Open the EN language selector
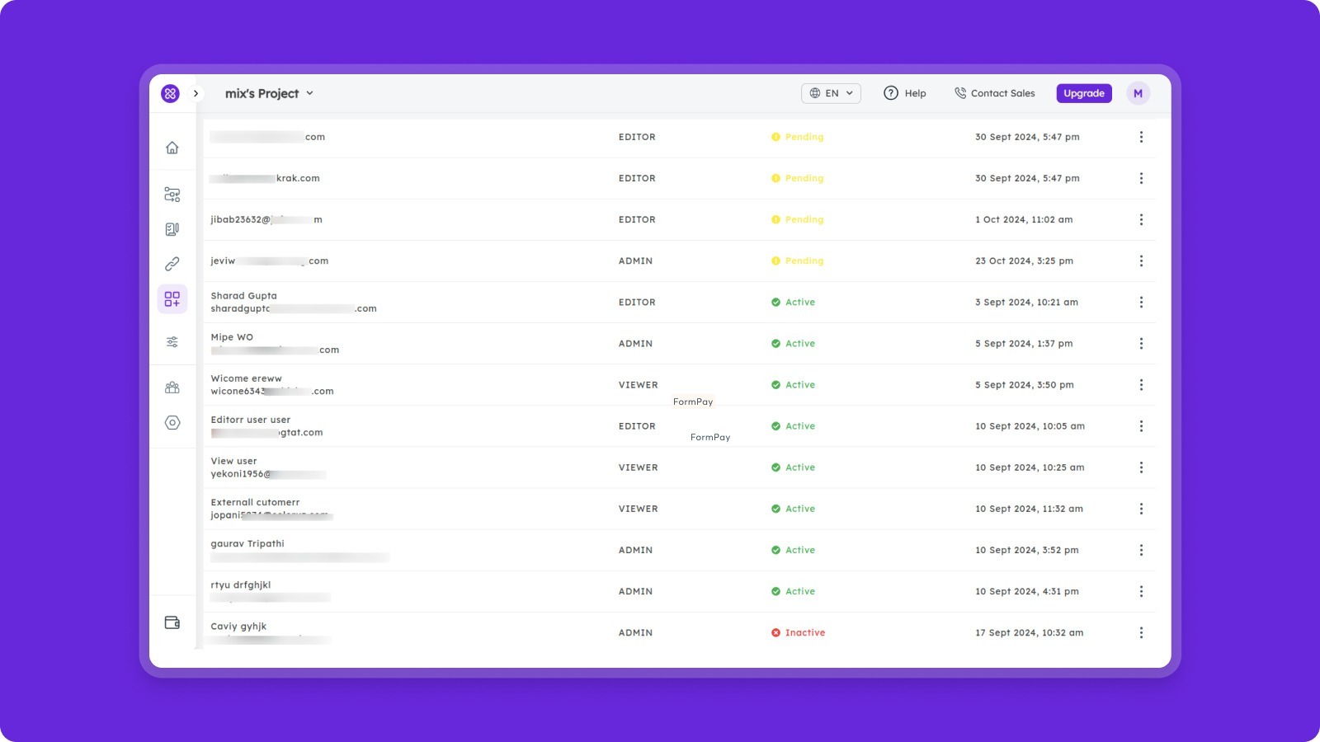 (x=831, y=93)
